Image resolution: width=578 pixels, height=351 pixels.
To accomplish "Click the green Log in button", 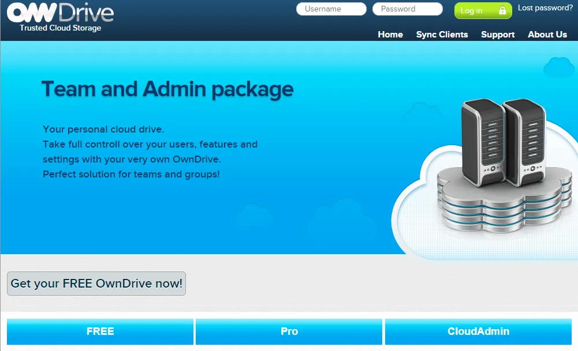I will (x=483, y=10).
